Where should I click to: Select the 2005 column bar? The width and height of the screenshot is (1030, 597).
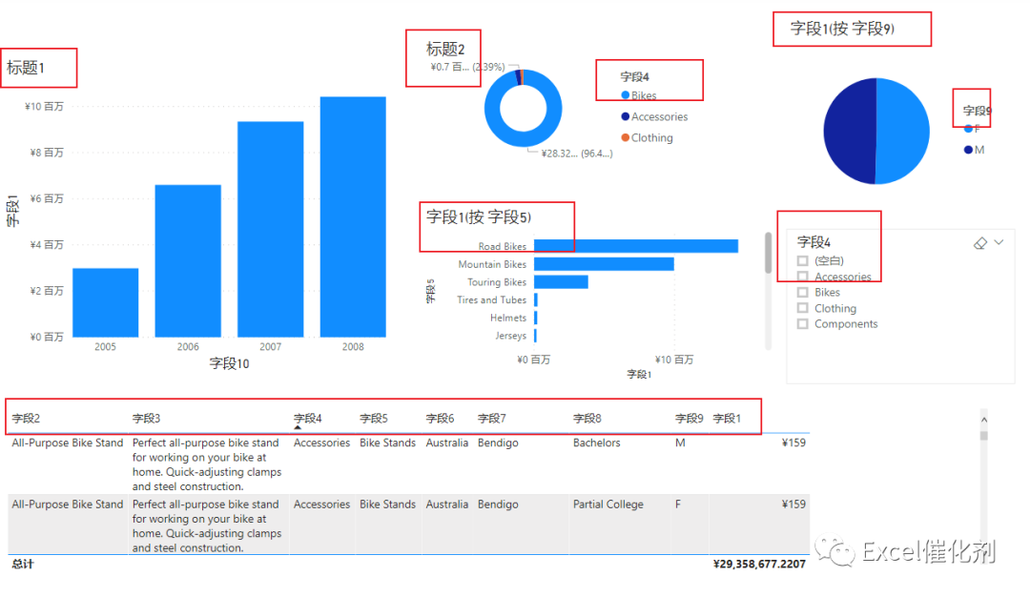point(105,302)
